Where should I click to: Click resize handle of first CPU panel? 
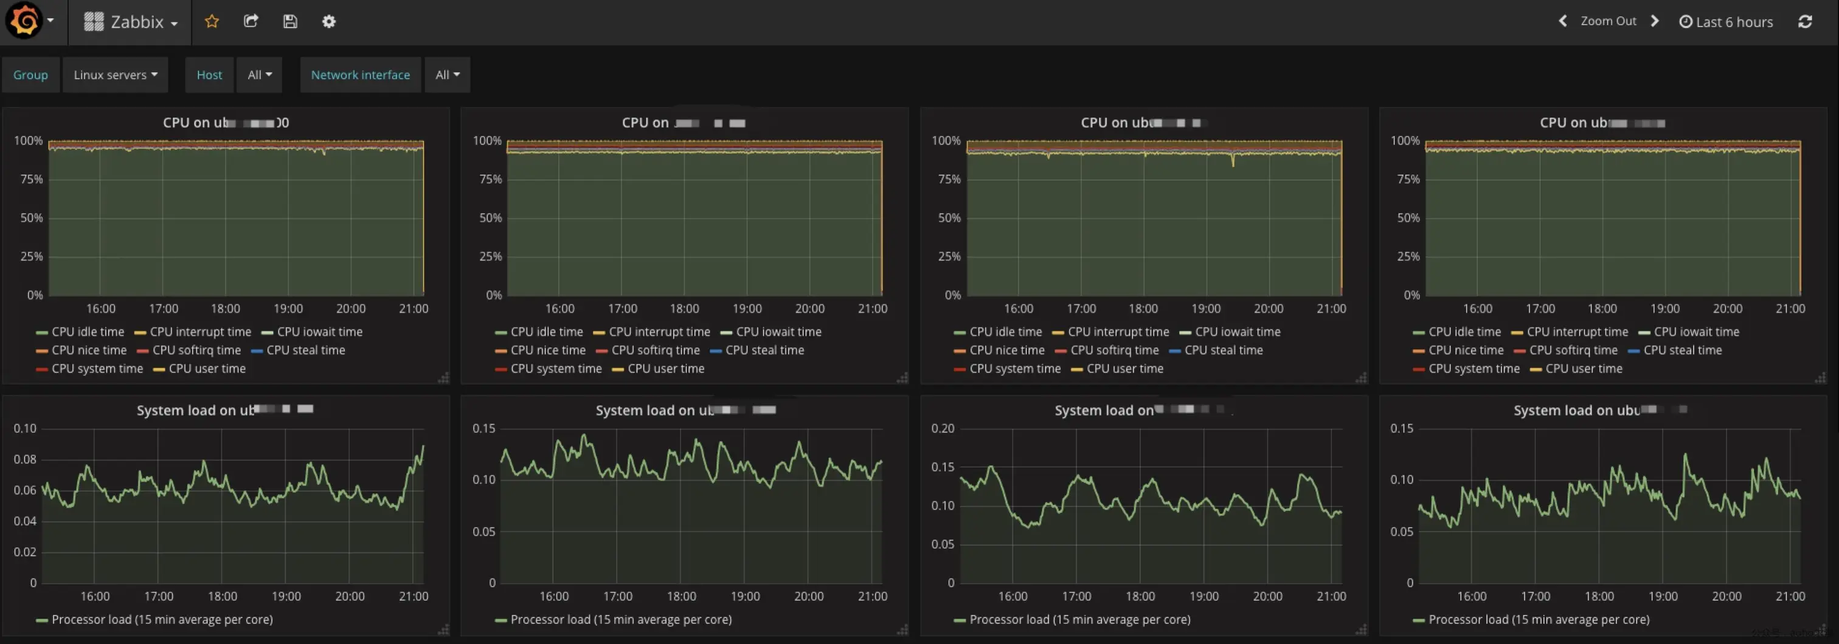[x=443, y=377]
